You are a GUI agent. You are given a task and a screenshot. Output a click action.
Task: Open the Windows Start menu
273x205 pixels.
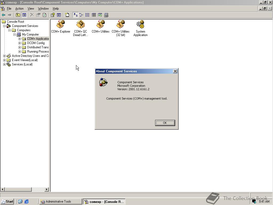pos(7,202)
